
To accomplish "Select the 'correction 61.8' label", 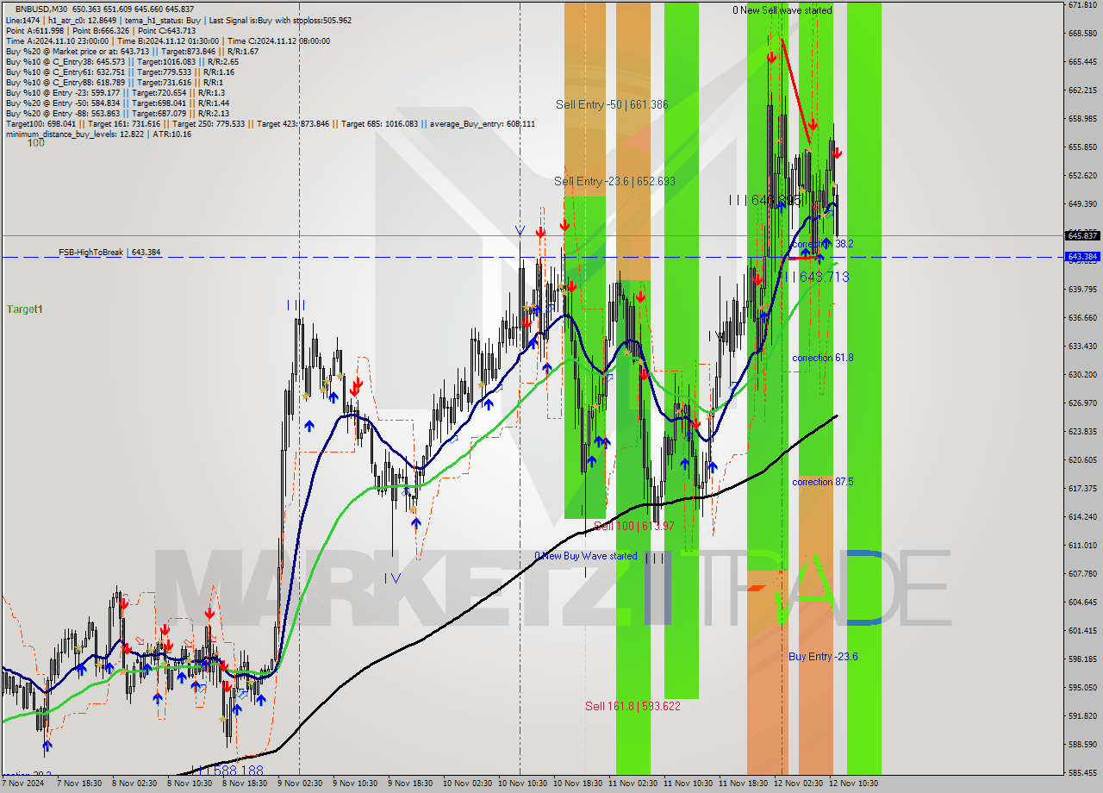I will pyautogui.click(x=823, y=358).
